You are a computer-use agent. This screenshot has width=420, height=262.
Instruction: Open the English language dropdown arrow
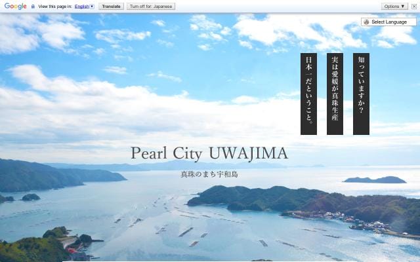[92, 6]
